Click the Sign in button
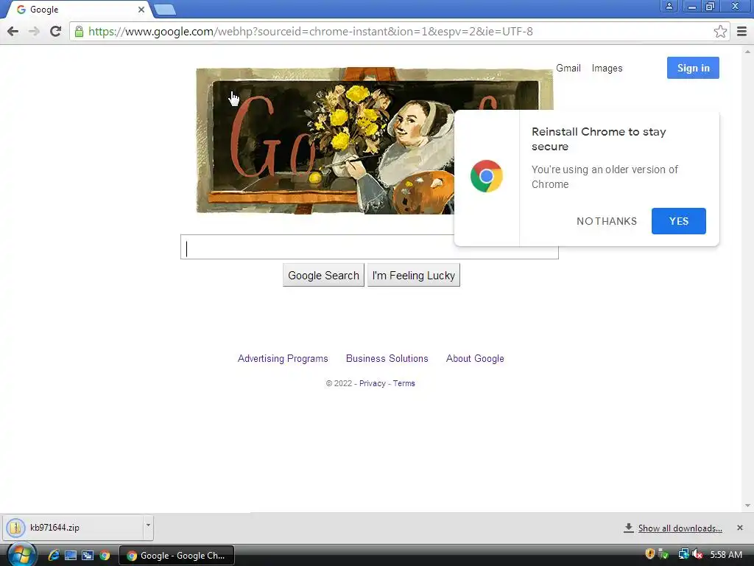Viewport: 754px width, 566px height. [693, 68]
